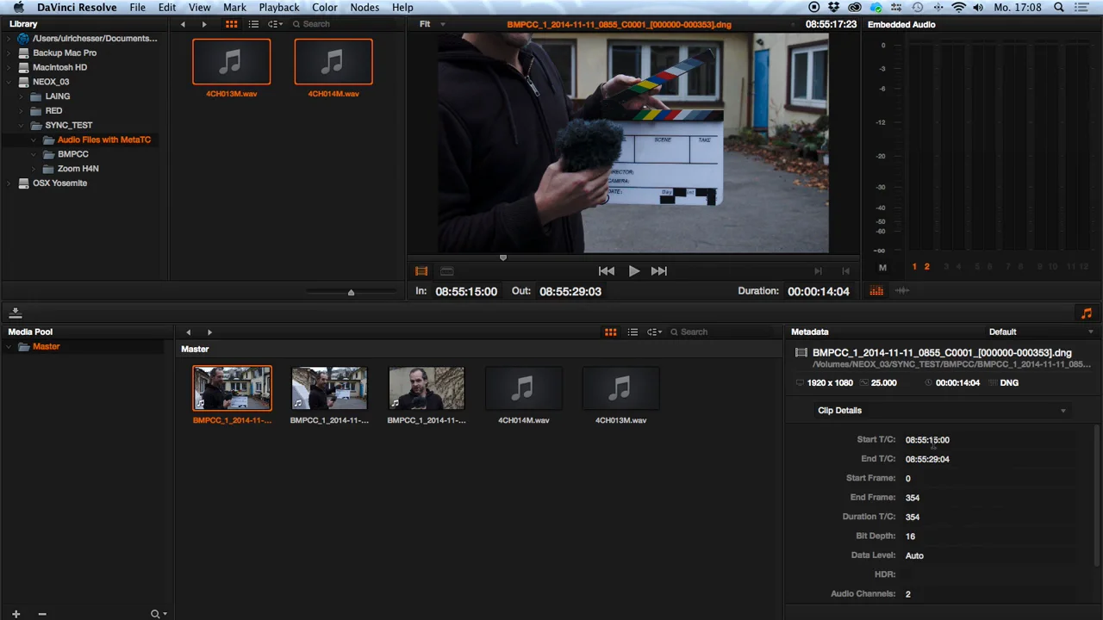Open the Metadata Default preset dropdown
This screenshot has width=1103, height=620.
(1041, 332)
